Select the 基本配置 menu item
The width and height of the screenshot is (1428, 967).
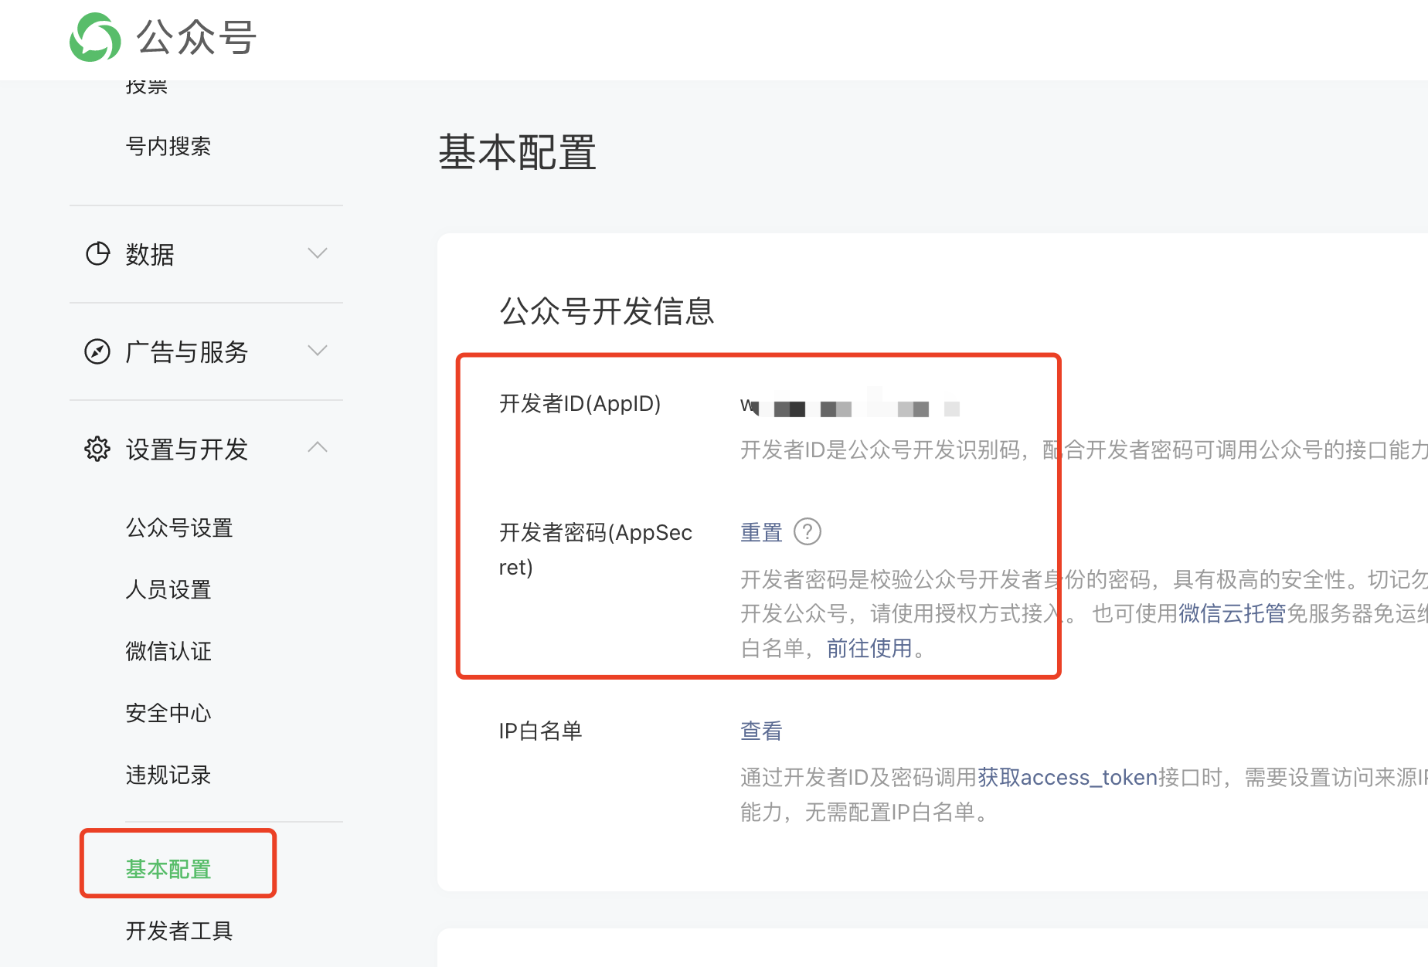(x=168, y=869)
